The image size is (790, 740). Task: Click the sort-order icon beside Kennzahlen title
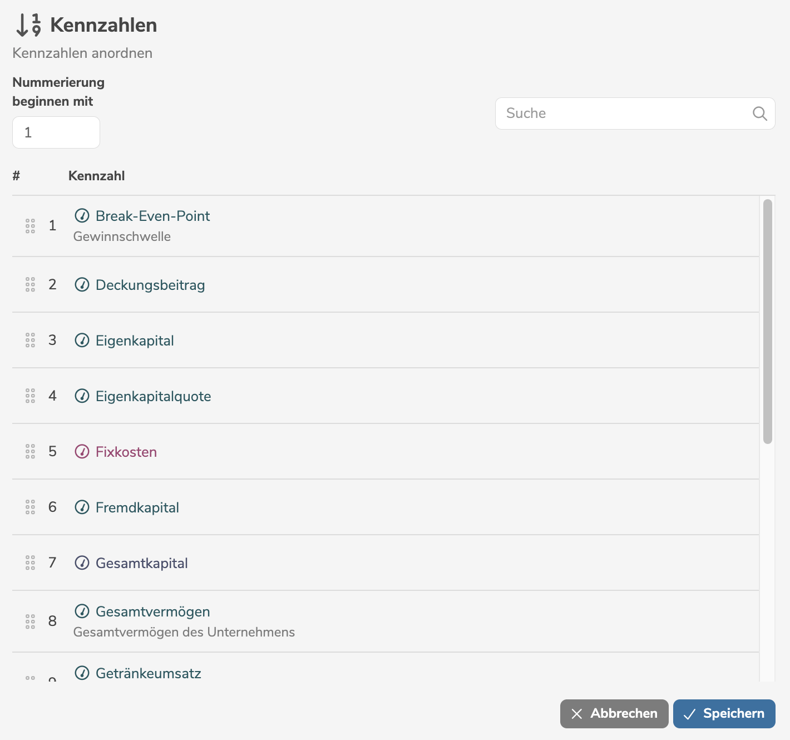[28, 25]
